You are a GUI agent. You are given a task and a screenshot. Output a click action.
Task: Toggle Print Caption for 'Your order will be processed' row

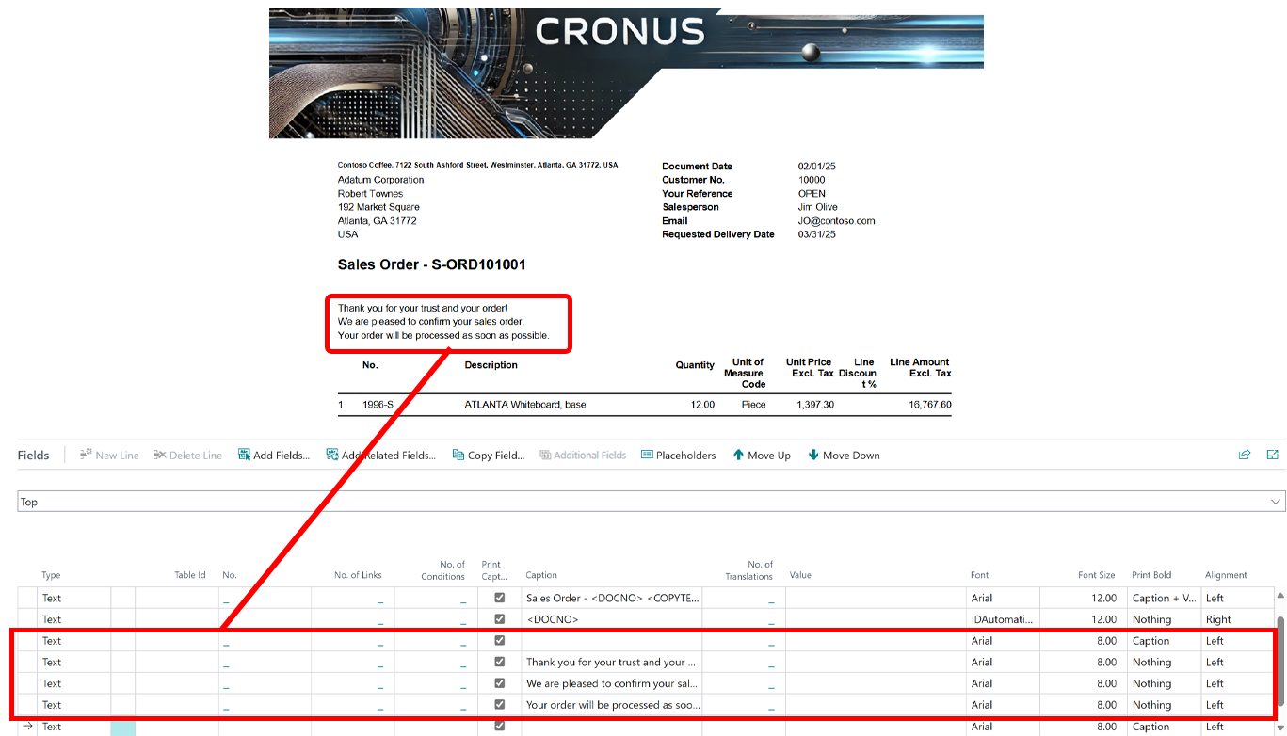tap(499, 704)
